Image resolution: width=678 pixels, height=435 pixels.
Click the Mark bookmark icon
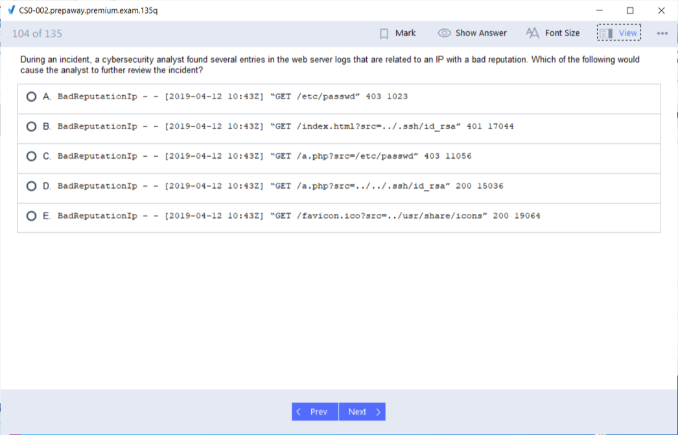point(384,34)
